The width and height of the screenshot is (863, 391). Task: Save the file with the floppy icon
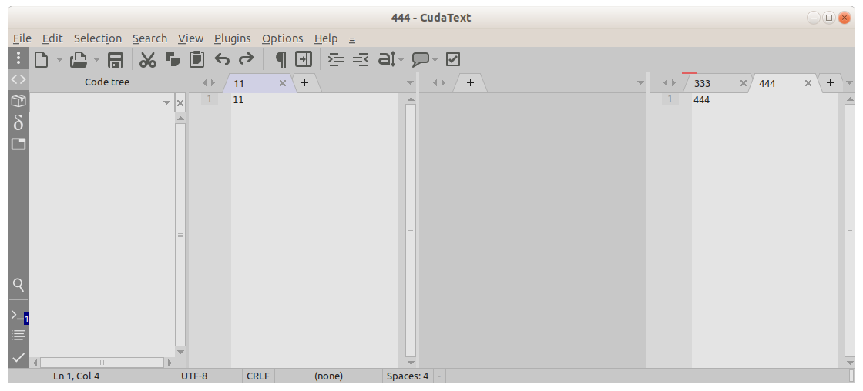(x=116, y=59)
